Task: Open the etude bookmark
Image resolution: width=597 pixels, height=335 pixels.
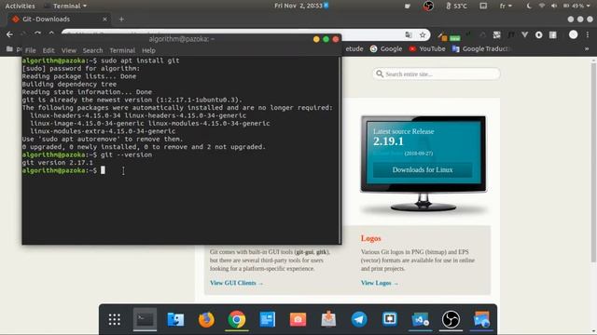Action: (354, 48)
